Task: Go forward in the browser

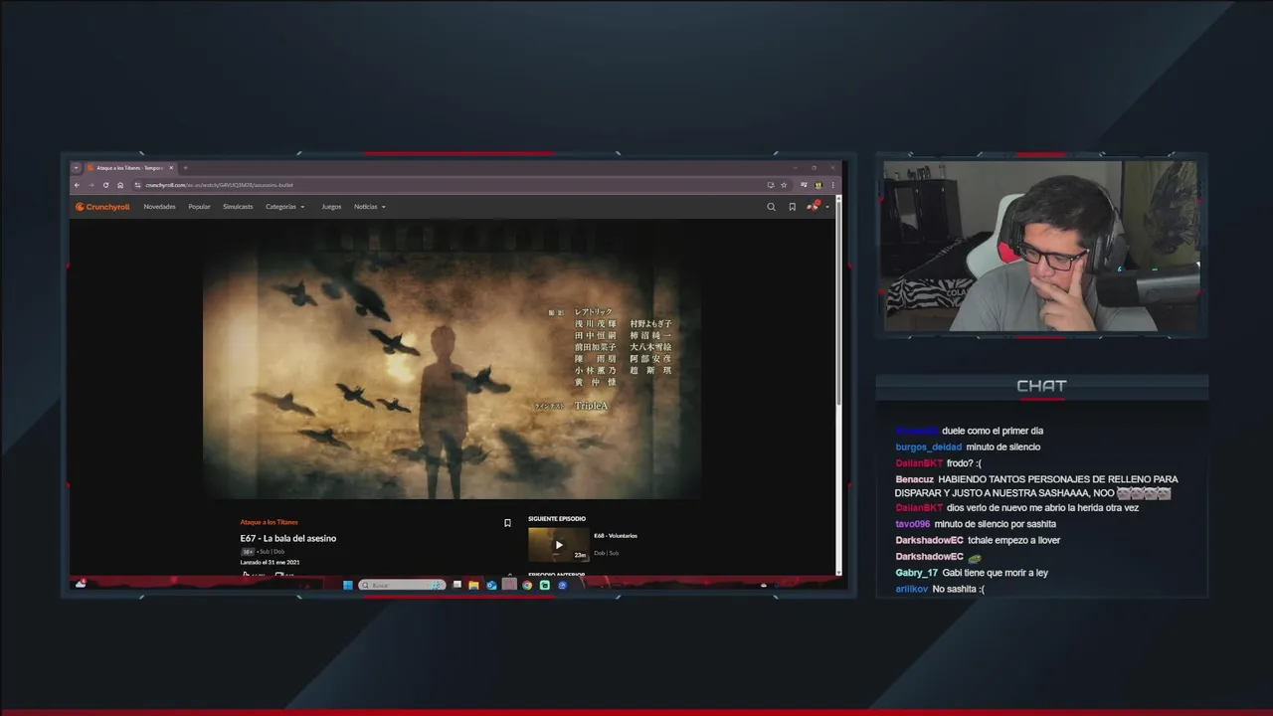Action: coord(91,185)
